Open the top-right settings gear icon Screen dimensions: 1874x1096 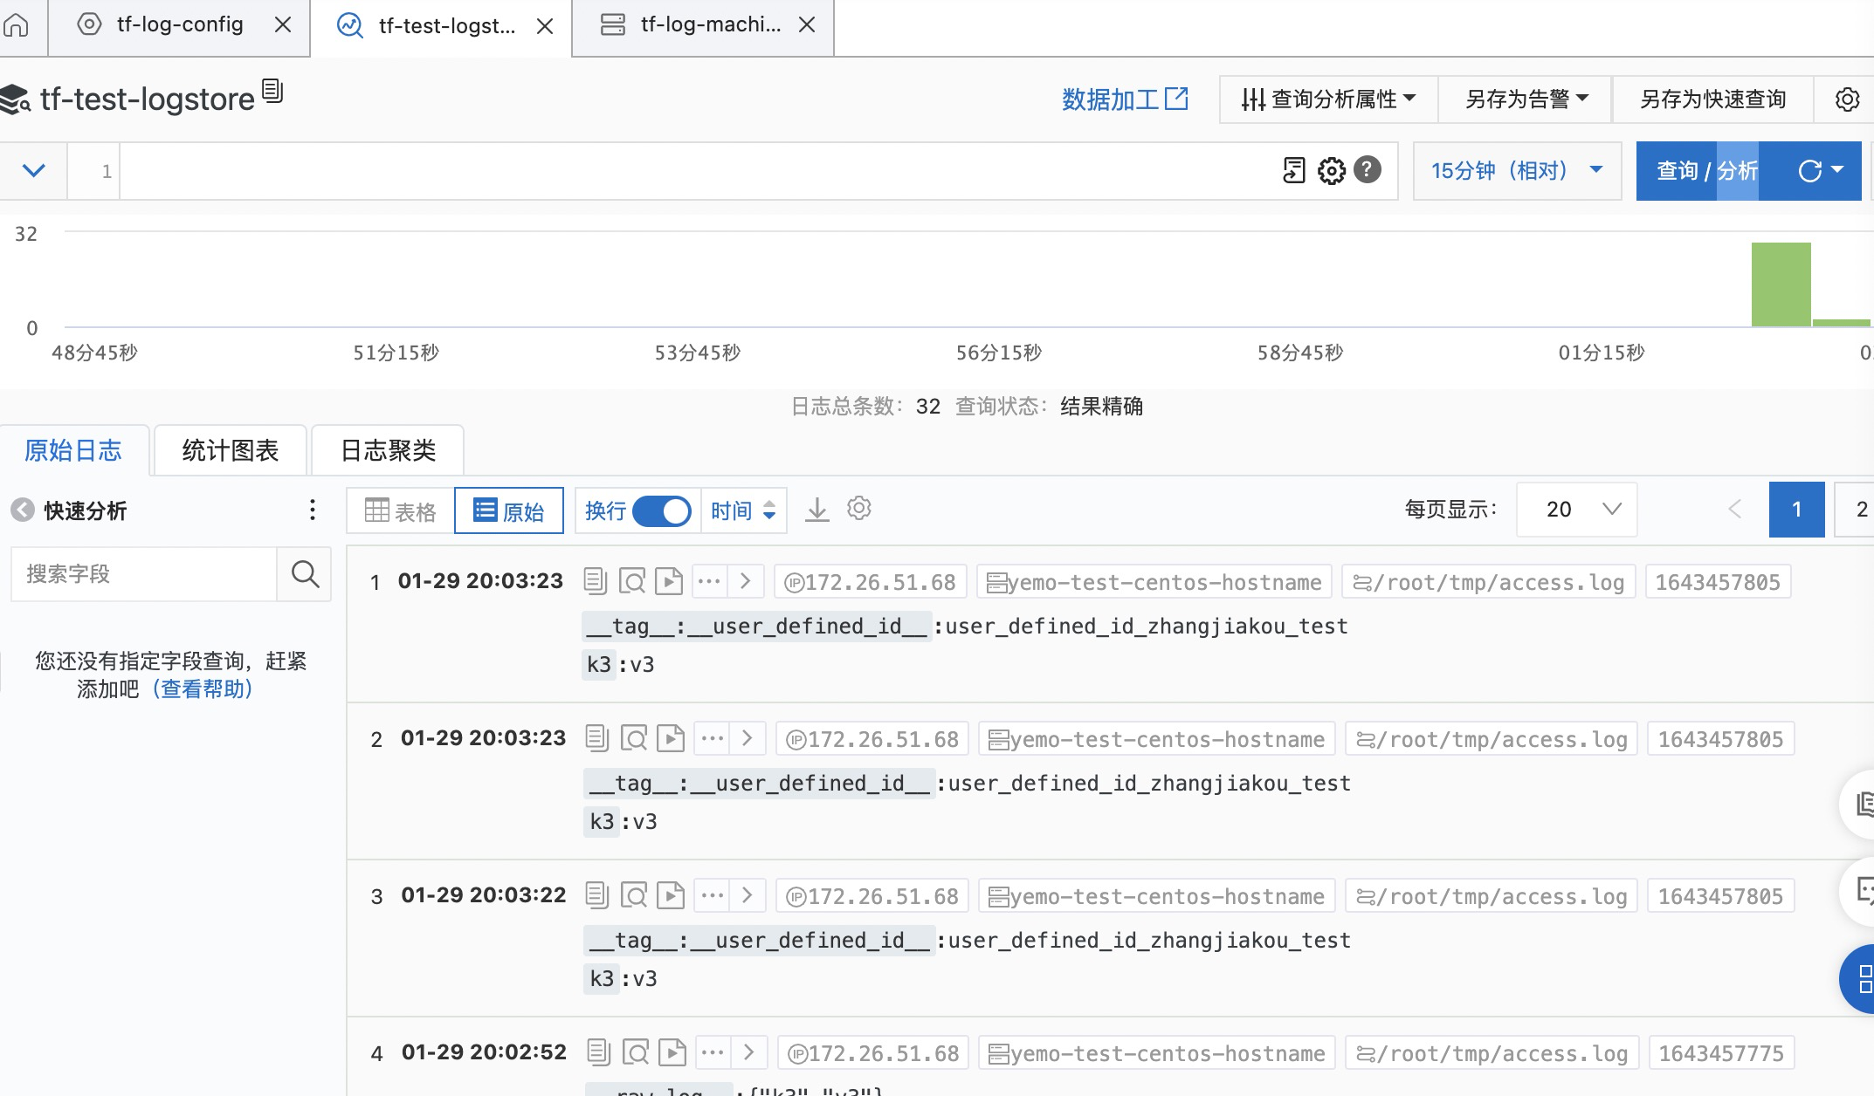pyautogui.click(x=1847, y=99)
